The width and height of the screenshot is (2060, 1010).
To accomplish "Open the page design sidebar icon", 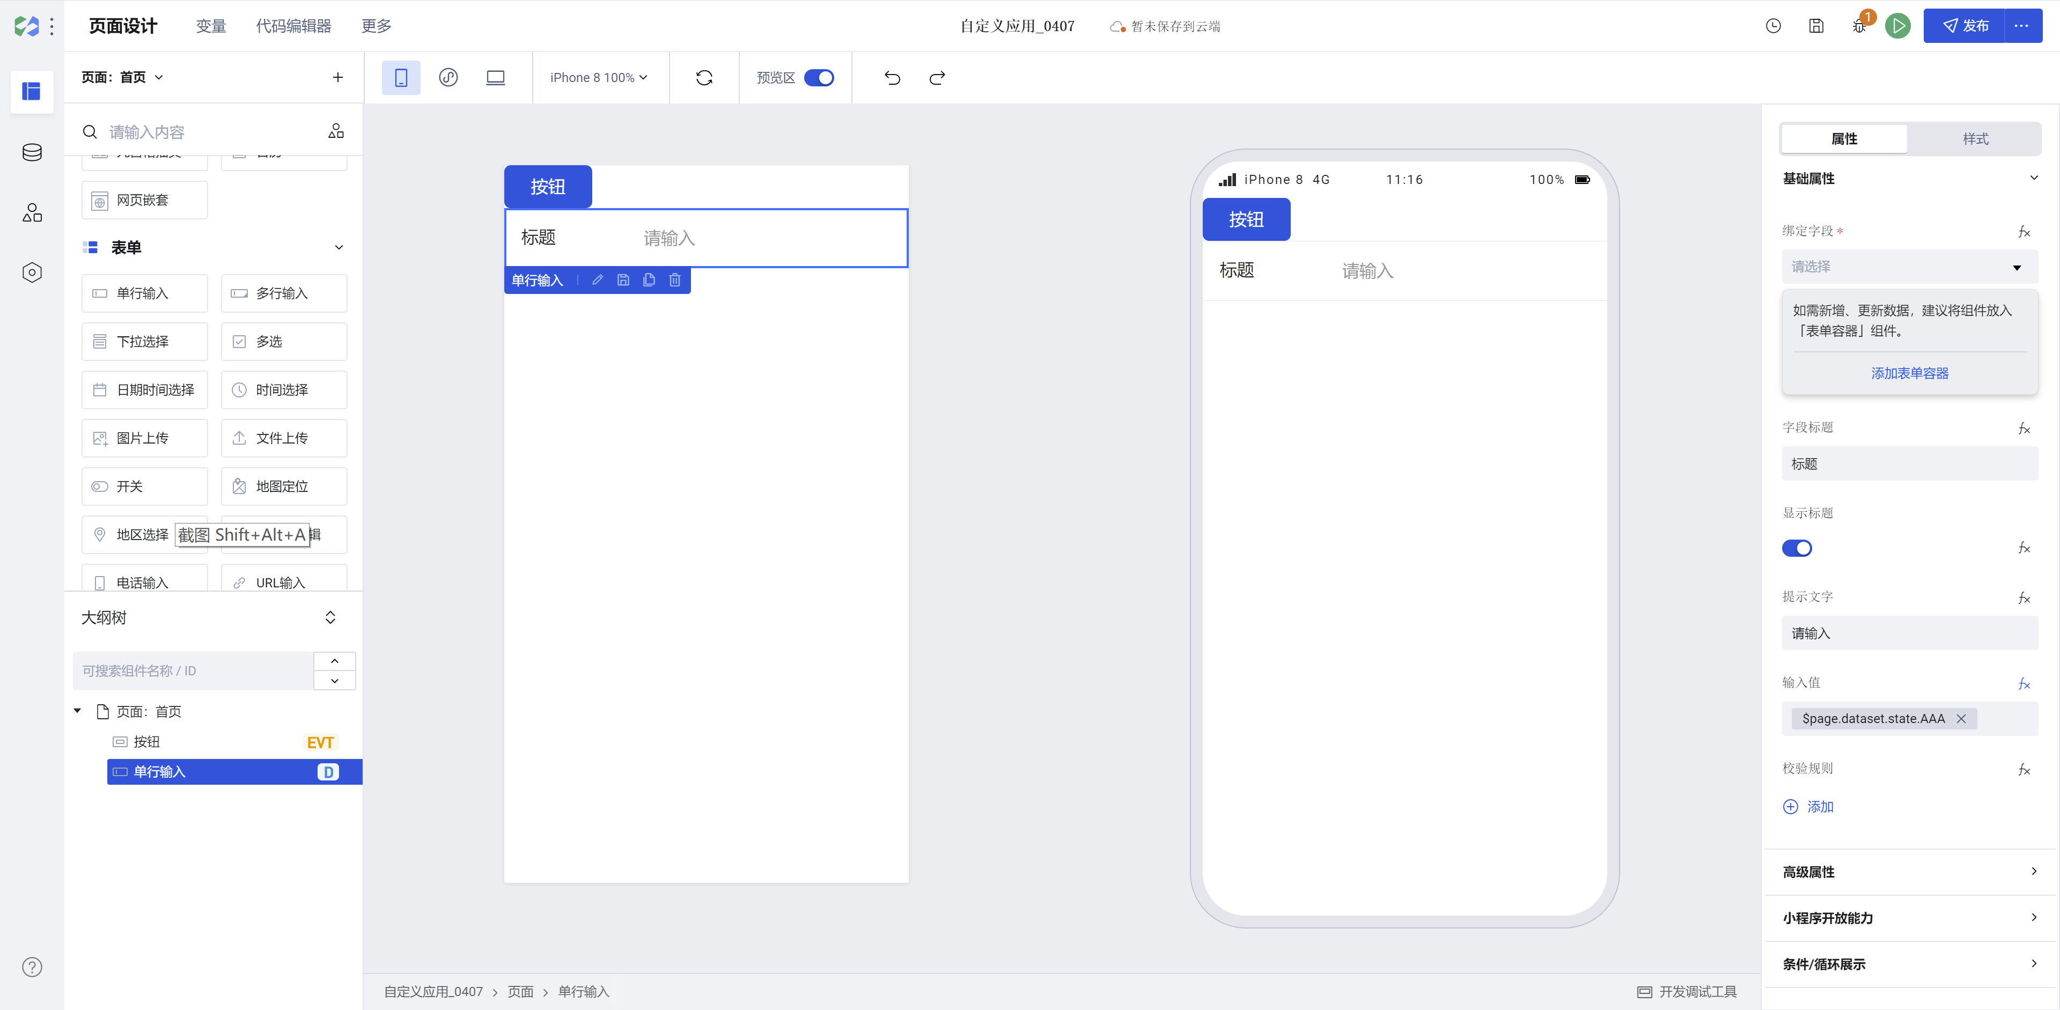I will [x=31, y=91].
